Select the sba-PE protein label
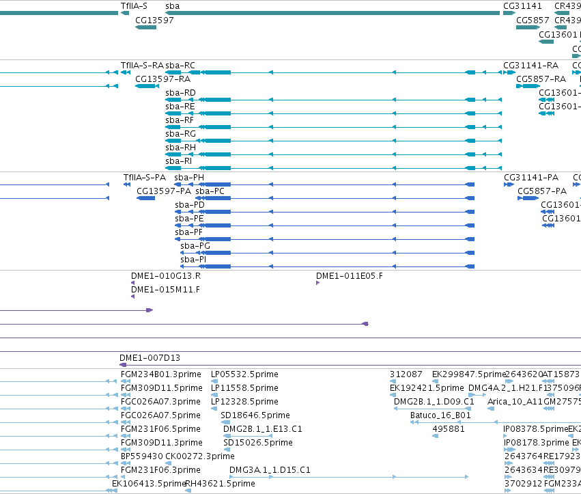The height and width of the screenshot is (494, 581). pos(189,219)
